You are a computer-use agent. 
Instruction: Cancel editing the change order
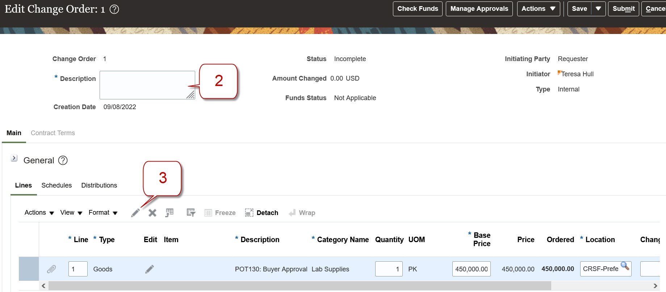(654, 9)
